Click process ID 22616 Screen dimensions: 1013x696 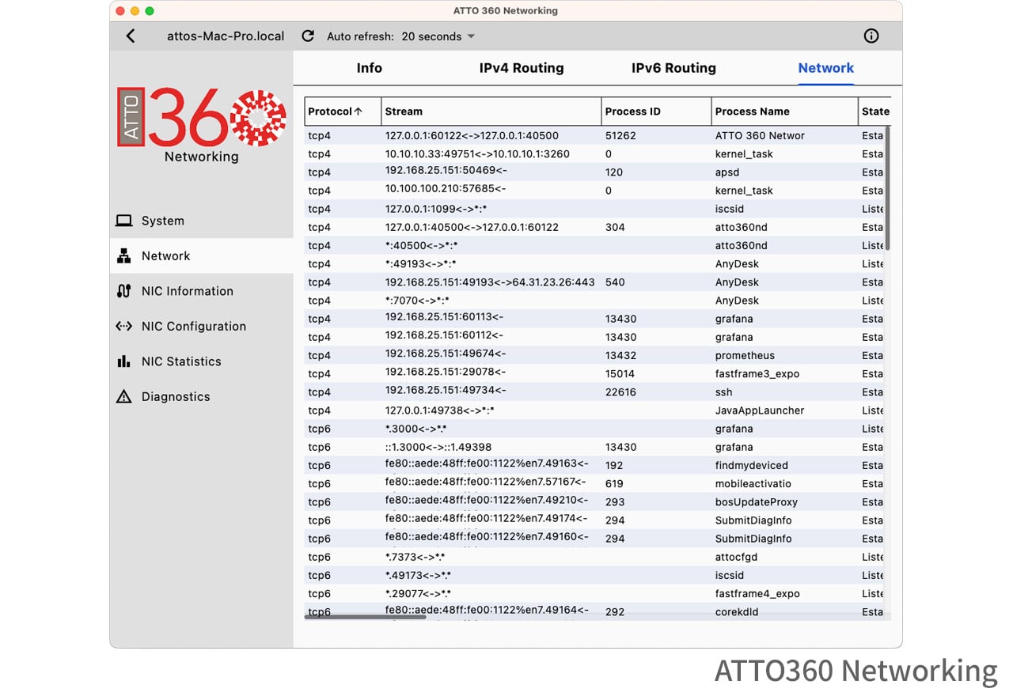coord(620,392)
